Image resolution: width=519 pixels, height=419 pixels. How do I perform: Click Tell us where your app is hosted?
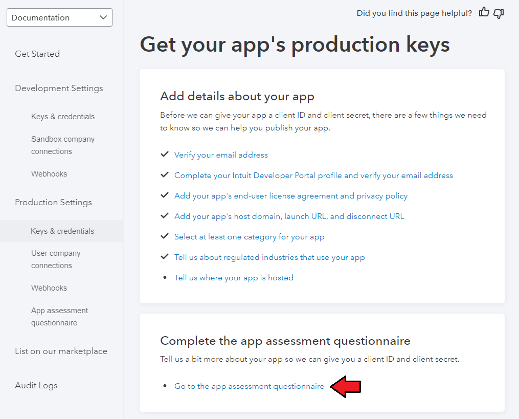tap(234, 278)
